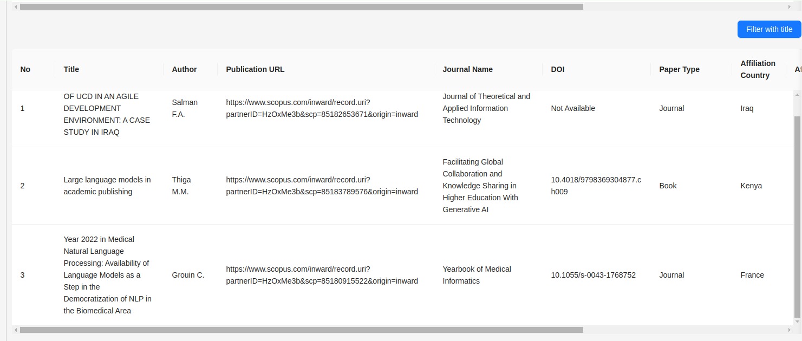
Task: Click table vertical scrollbar down arrow
Action: pos(797,322)
